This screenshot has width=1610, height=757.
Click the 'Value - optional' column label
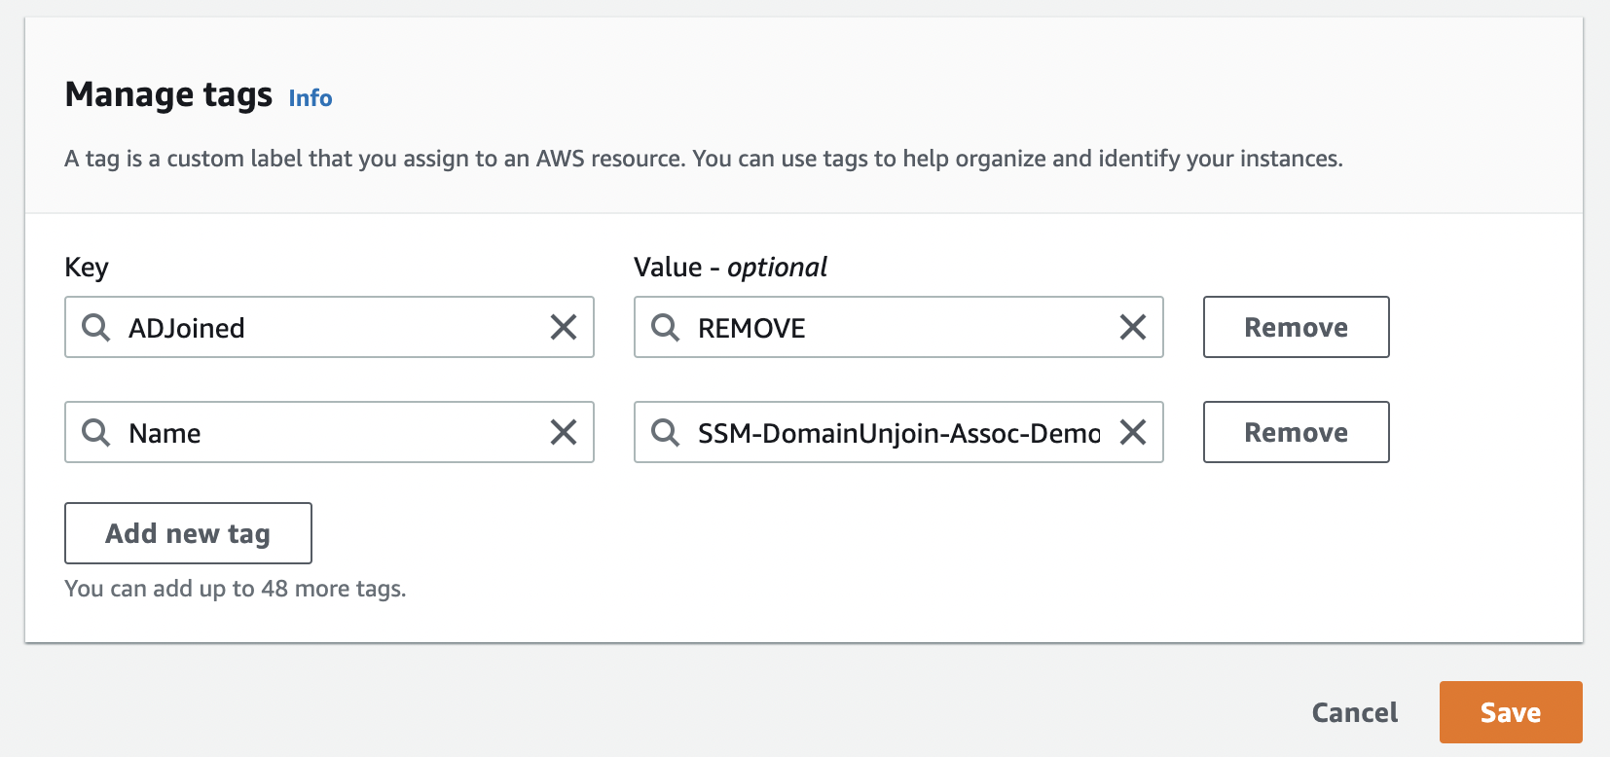[x=730, y=268]
